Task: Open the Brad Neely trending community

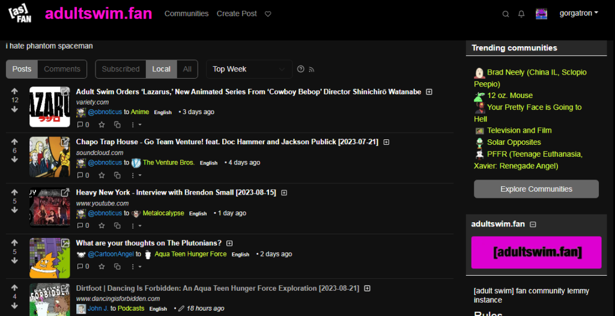Action: (x=530, y=78)
